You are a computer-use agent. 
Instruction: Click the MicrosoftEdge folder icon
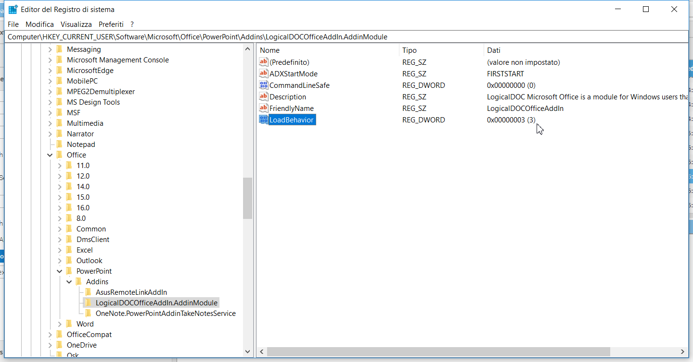[60, 70]
